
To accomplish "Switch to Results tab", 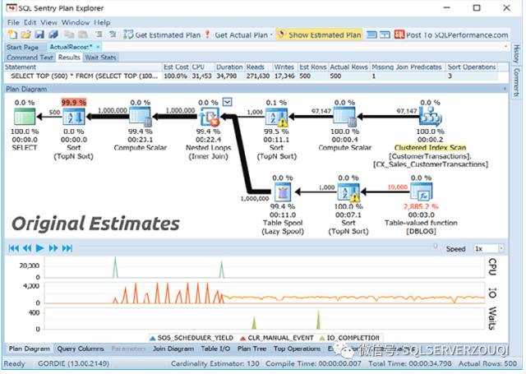I will click(69, 58).
